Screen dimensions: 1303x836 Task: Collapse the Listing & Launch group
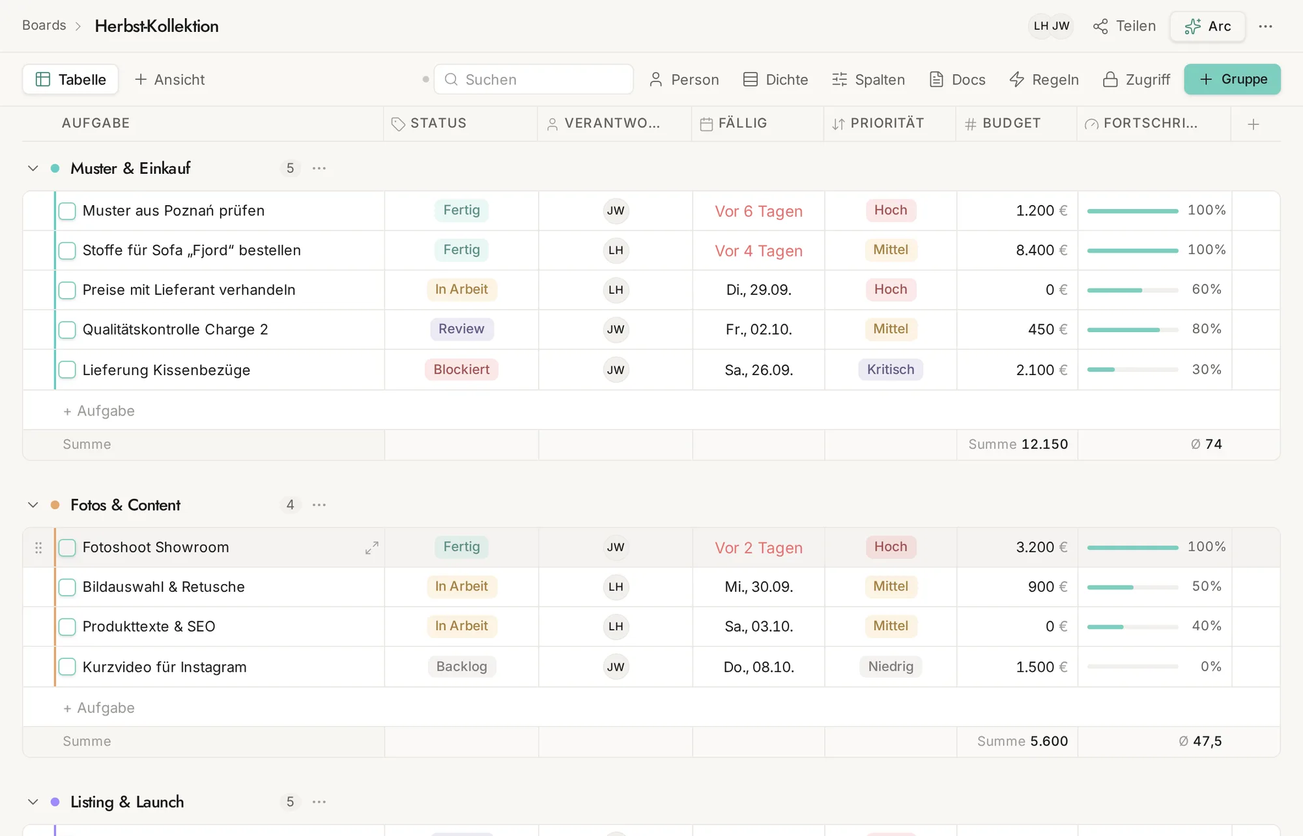tap(33, 801)
